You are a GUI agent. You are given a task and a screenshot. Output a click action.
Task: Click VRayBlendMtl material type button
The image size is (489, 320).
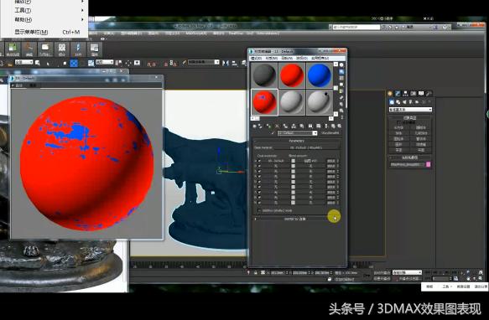pyautogui.click(x=330, y=133)
